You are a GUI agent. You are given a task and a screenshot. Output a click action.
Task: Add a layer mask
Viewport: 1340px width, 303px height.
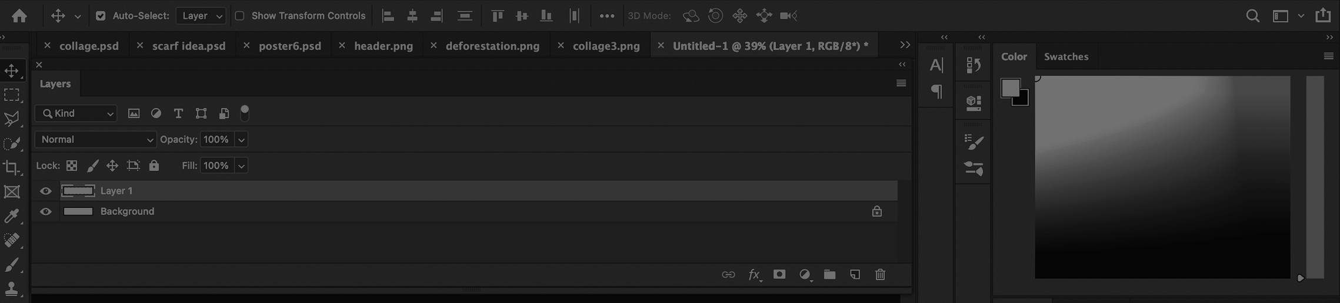click(x=779, y=274)
